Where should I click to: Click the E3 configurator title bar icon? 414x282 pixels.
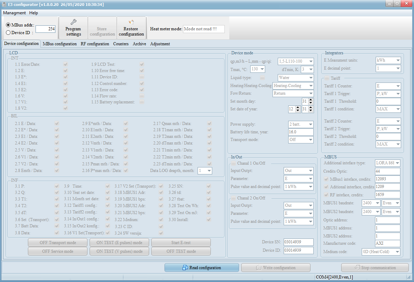[5, 5]
